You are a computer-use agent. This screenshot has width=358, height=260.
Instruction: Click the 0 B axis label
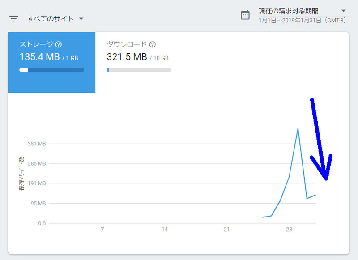(42, 223)
